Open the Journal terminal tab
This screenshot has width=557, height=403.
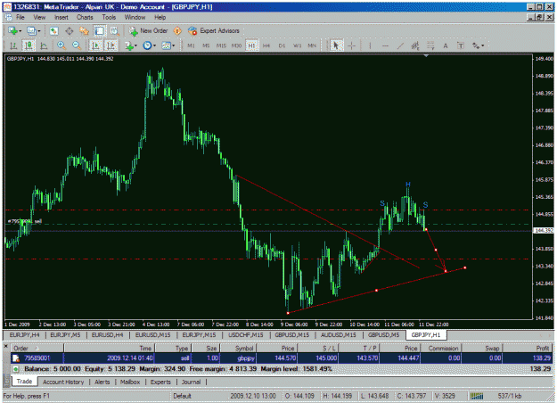191,382
